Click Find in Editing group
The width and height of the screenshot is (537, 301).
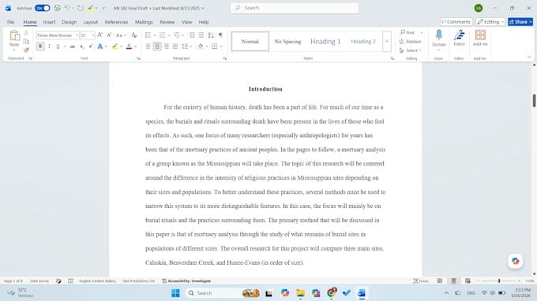(x=407, y=32)
